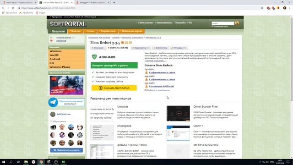Click download icon beside 'С серверов SoftPortal'
This screenshot has height=165, width=293.
[146, 86]
